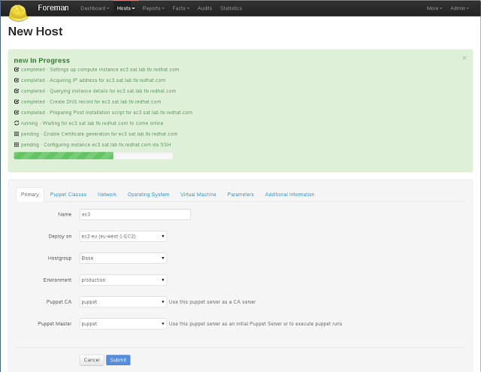Click the Cancel button
The height and width of the screenshot is (372, 481).
click(92, 360)
